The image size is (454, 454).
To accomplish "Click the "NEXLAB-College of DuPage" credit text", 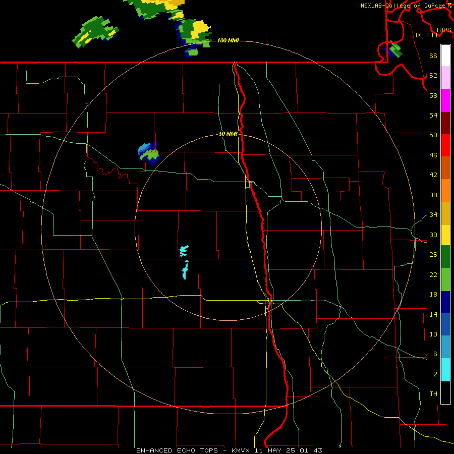I will point(403,6).
